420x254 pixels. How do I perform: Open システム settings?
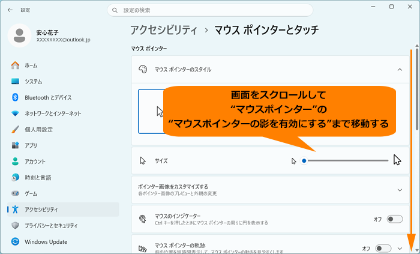click(x=63, y=81)
